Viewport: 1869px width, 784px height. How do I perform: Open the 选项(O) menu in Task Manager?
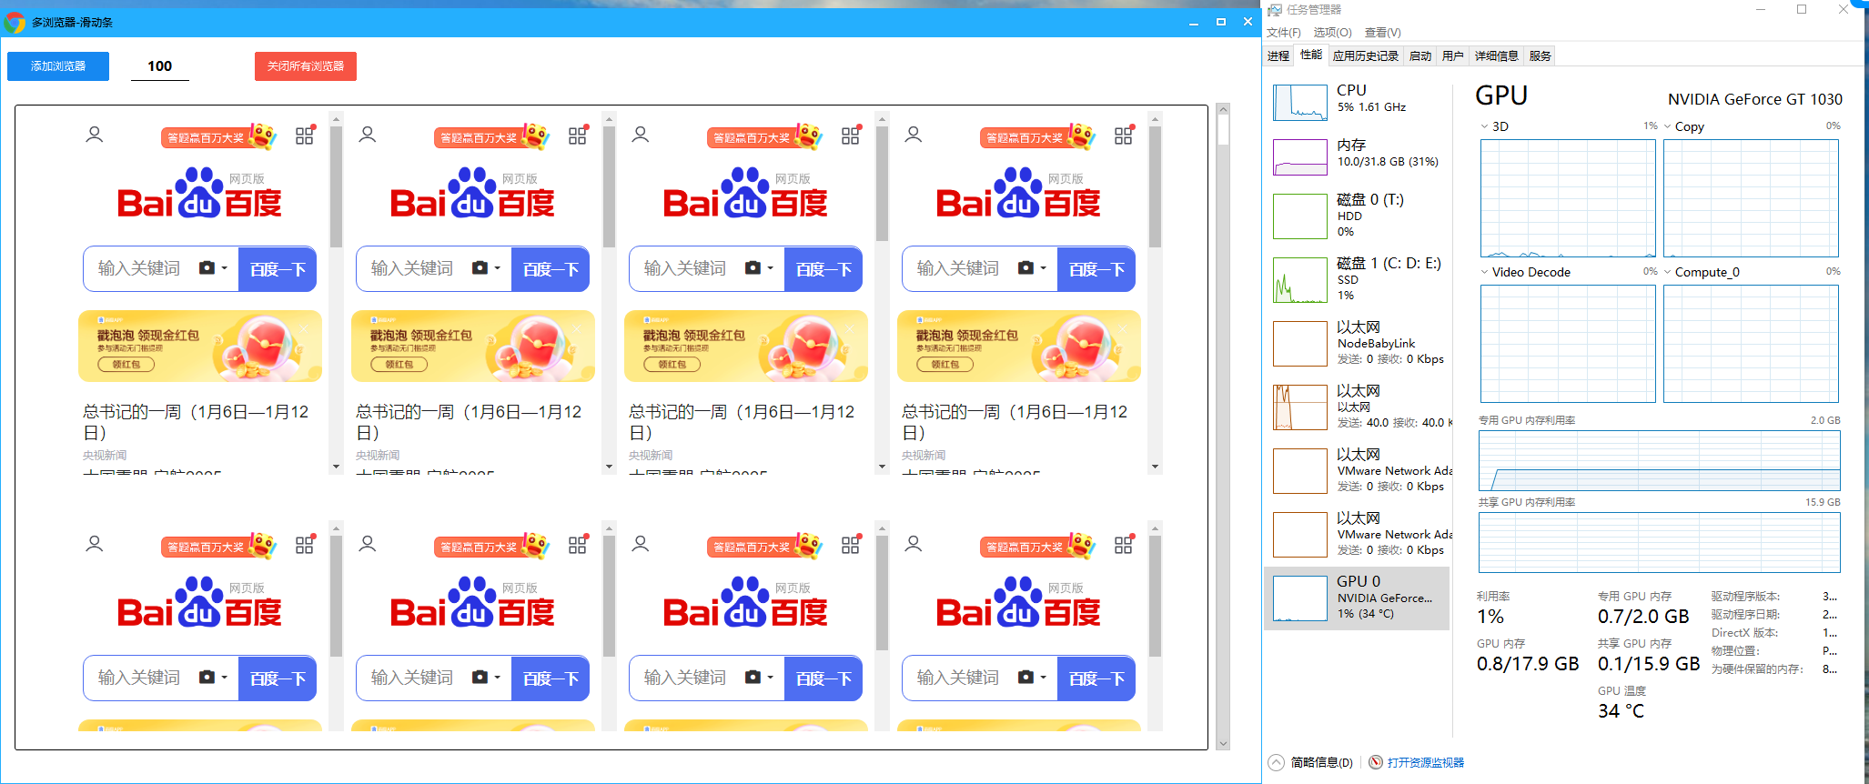(1332, 33)
